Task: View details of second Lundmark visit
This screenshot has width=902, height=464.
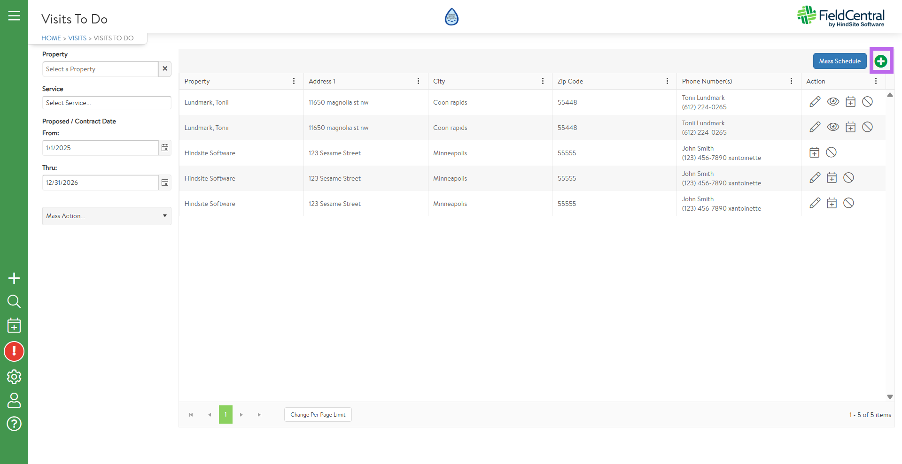Action: point(833,127)
